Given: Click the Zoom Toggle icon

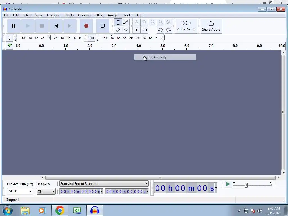Looking at the screenshot, I should (x=168, y=22).
